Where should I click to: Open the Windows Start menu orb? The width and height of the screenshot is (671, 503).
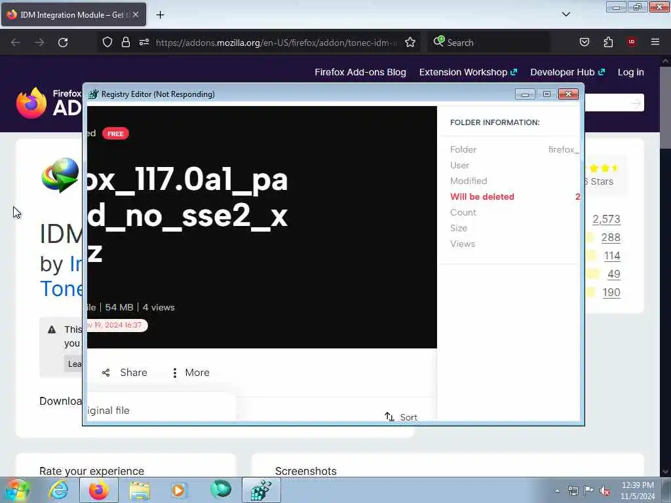coord(17,490)
